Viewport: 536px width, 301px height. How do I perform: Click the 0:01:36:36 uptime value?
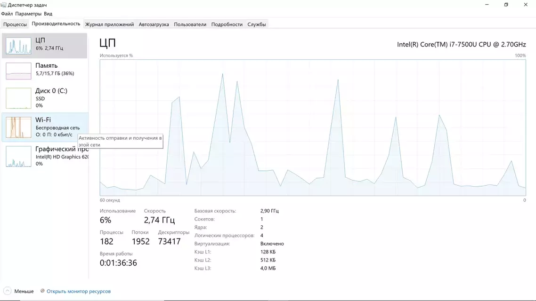point(118,263)
